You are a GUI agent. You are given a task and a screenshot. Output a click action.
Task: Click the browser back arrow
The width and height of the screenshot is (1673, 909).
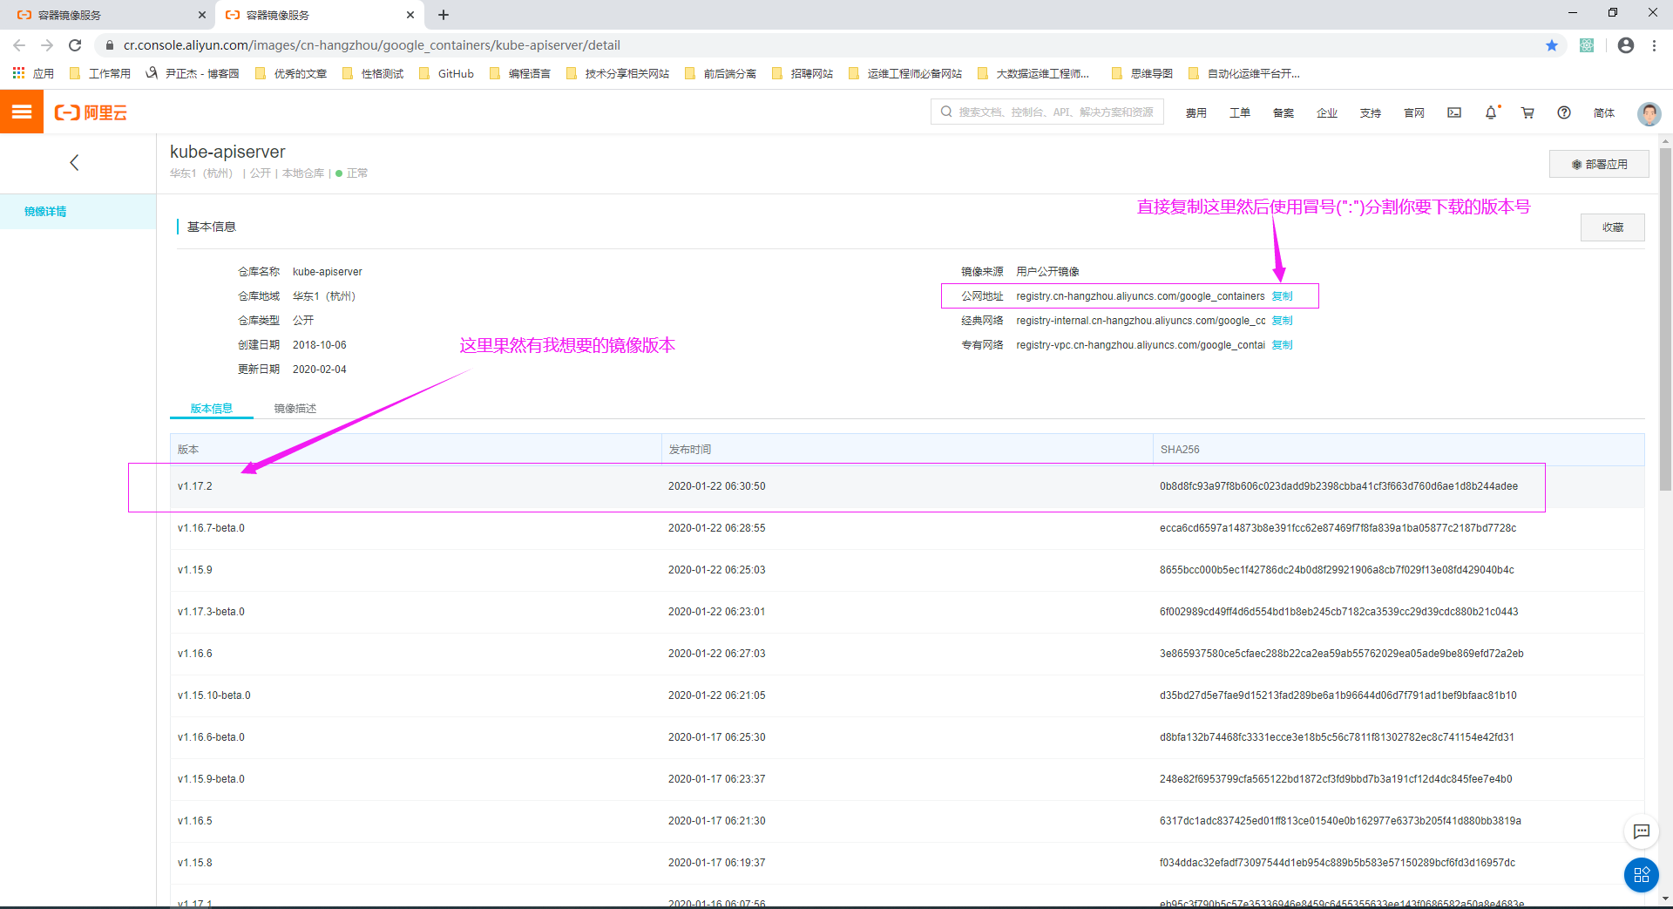click(19, 45)
